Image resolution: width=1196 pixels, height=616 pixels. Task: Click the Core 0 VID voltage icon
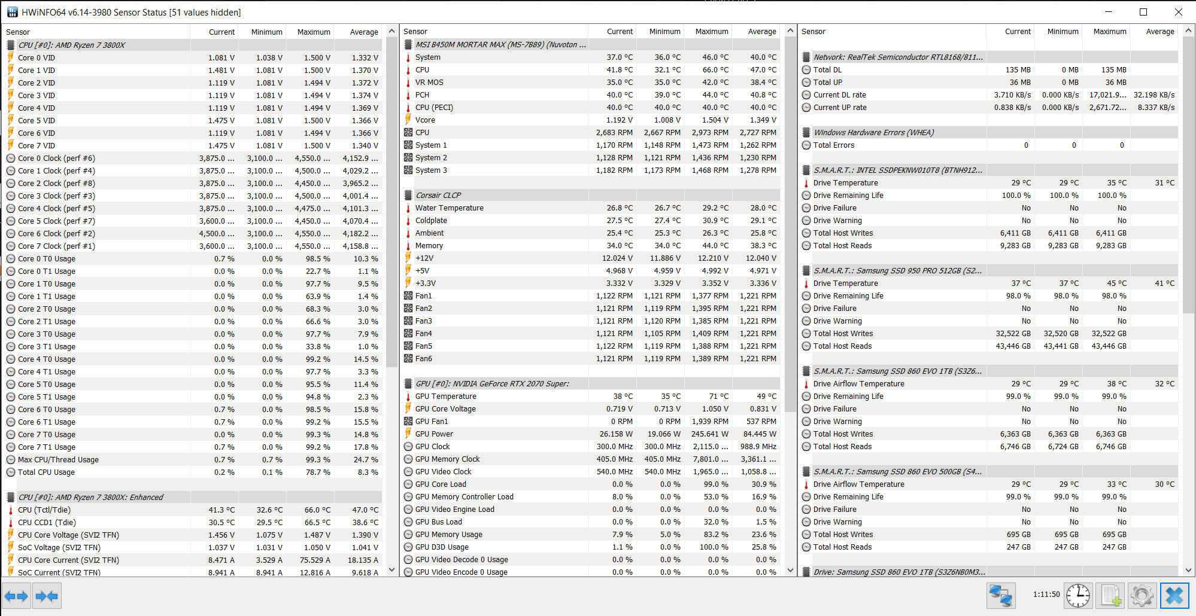(11, 57)
